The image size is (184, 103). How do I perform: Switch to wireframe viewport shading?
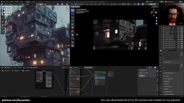[149, 4]
